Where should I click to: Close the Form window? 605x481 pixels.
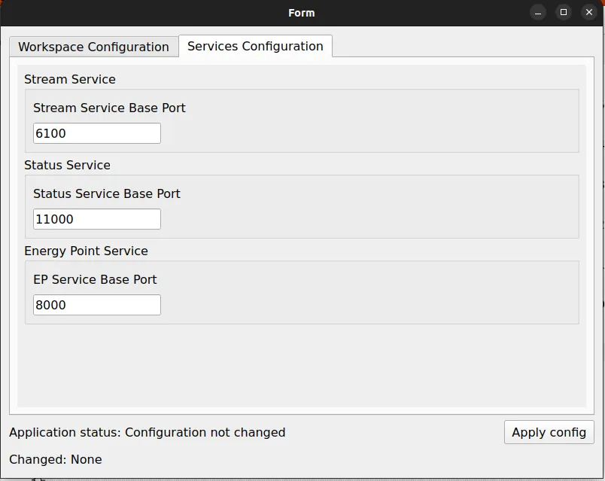coord(588,13)
